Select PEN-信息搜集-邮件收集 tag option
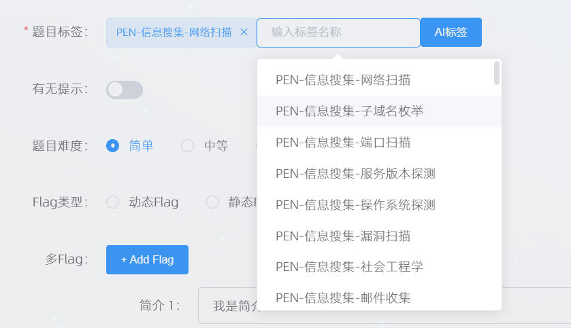The width and height of the screenshot is (571, 328). (x=343, y=297)
